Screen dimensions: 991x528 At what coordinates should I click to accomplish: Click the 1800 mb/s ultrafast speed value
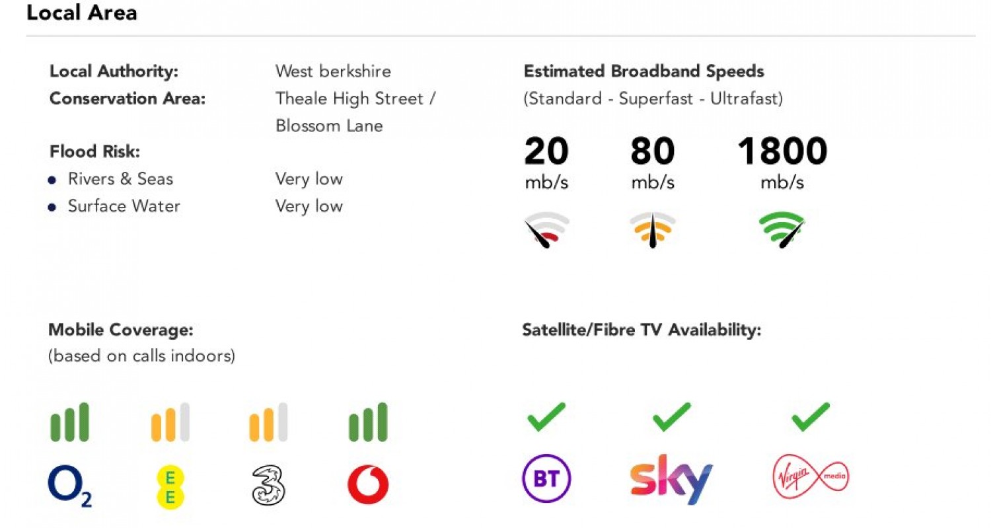782,152
